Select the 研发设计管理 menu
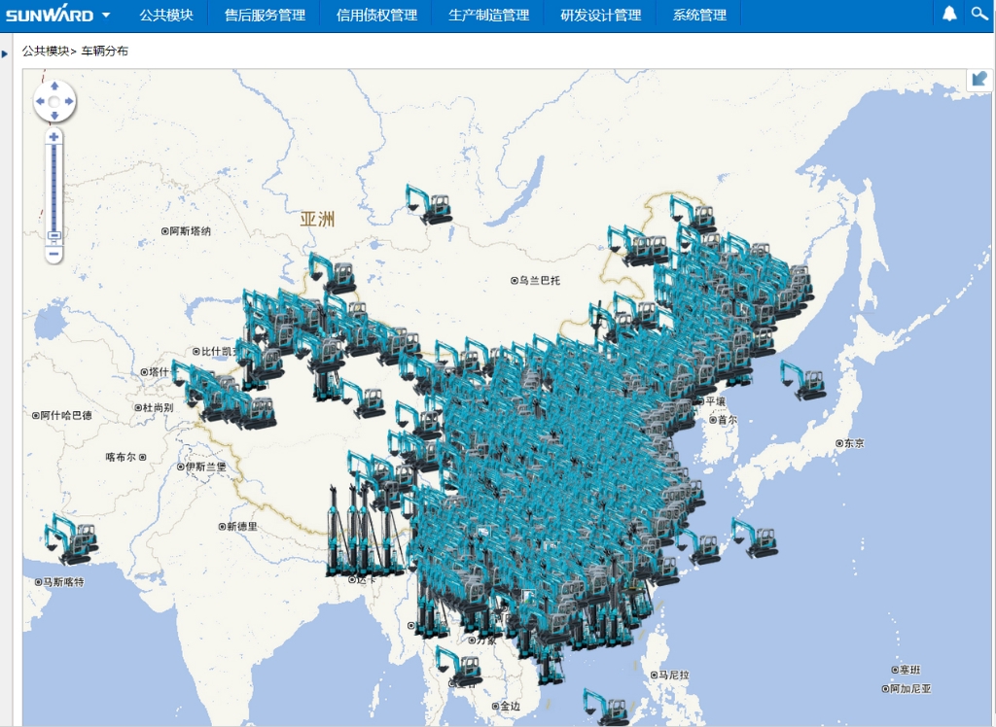 click(600, 16)
